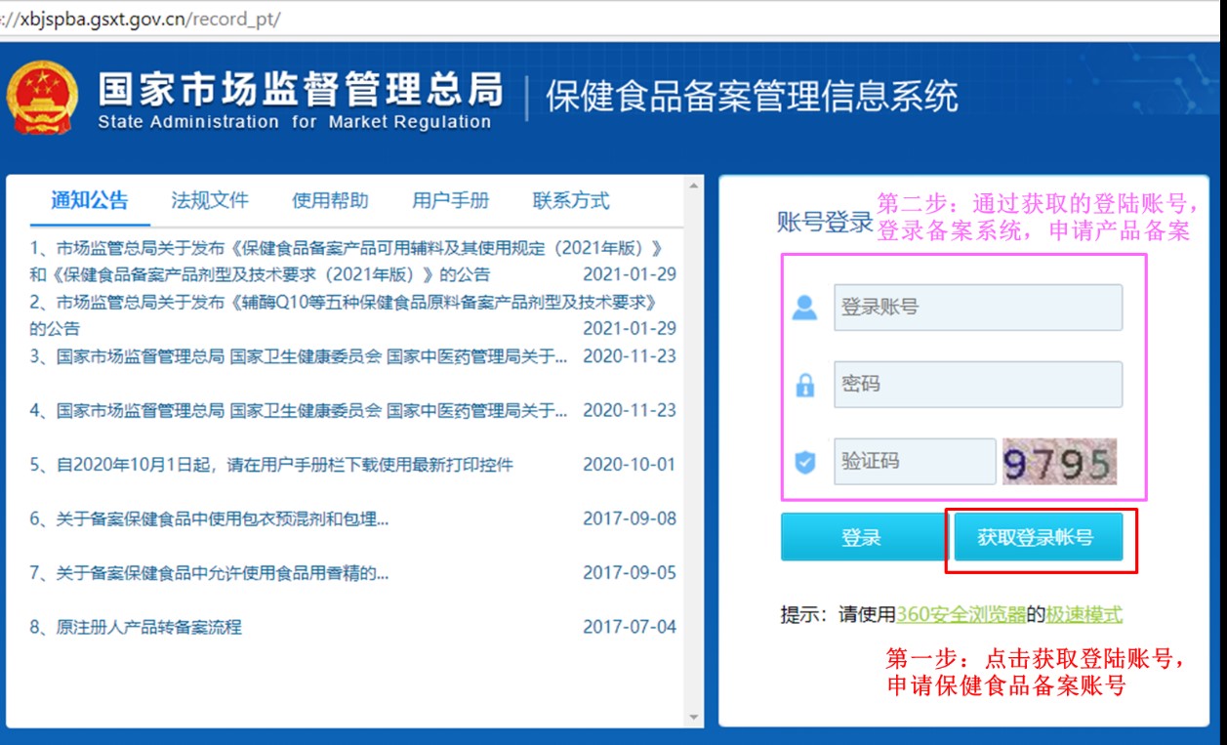Click the 验证码 input field
Screen dimensions: 1227x745
tap(913, 459)
